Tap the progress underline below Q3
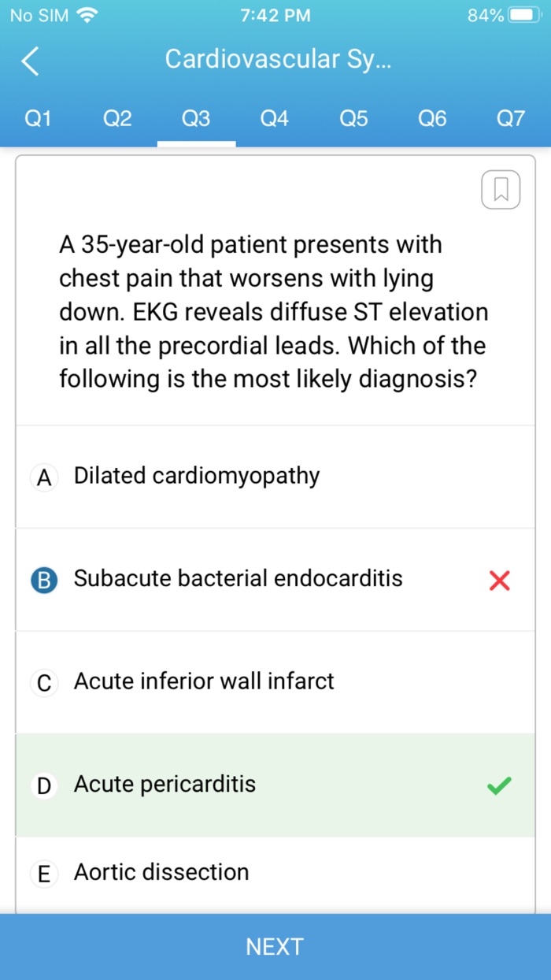Viewport: 551px width, 980px height. pos(197,143)
